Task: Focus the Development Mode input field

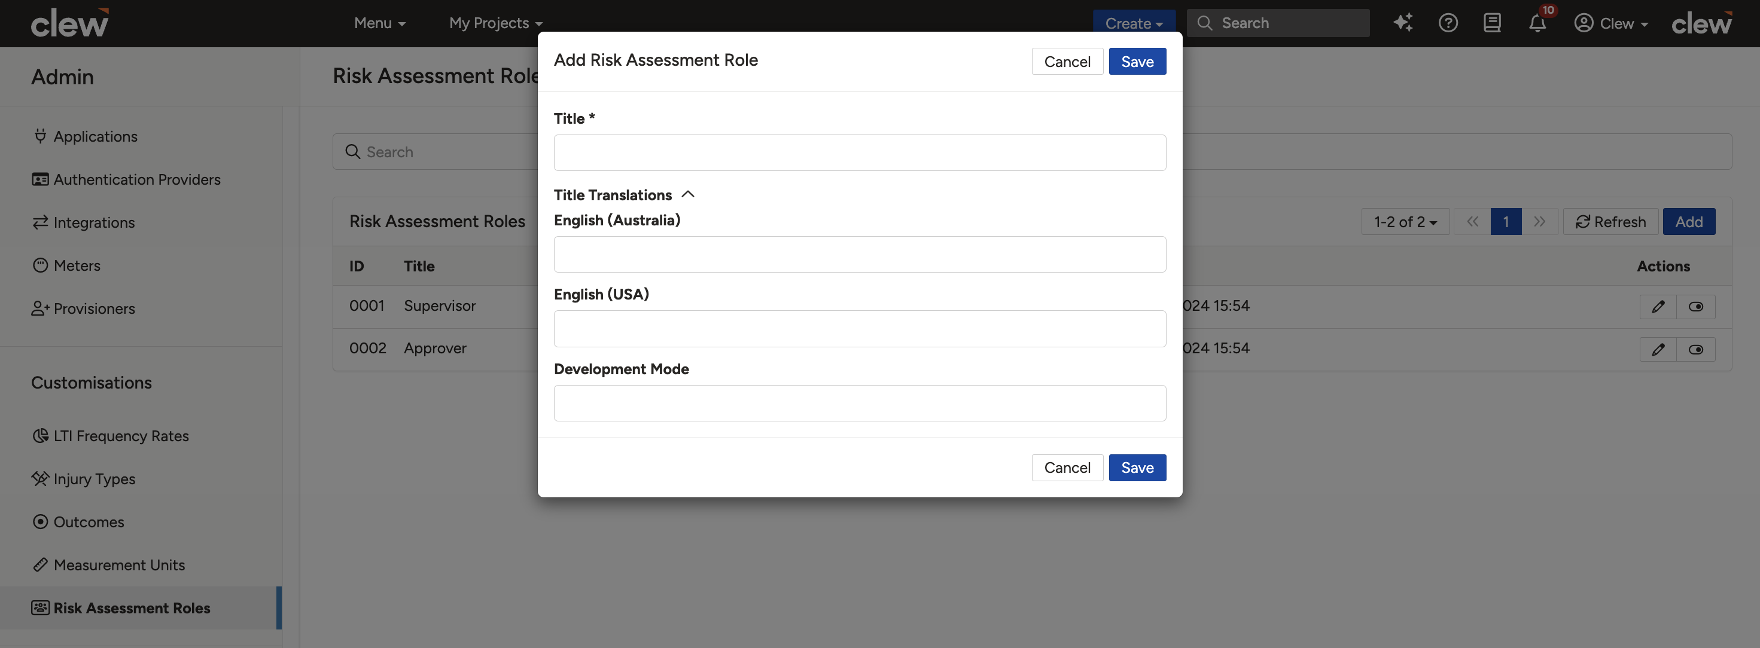Action: [860, 403]
